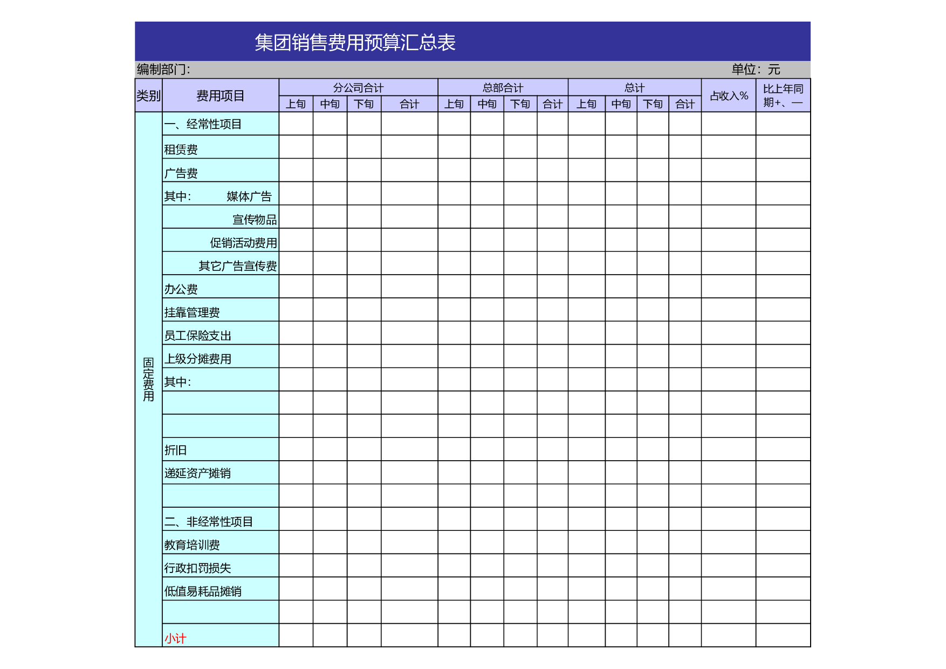Select the 折旧 row label

[x=175, y=450]
